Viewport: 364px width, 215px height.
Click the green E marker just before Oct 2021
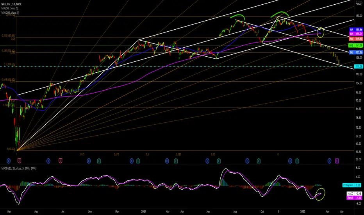259,161
